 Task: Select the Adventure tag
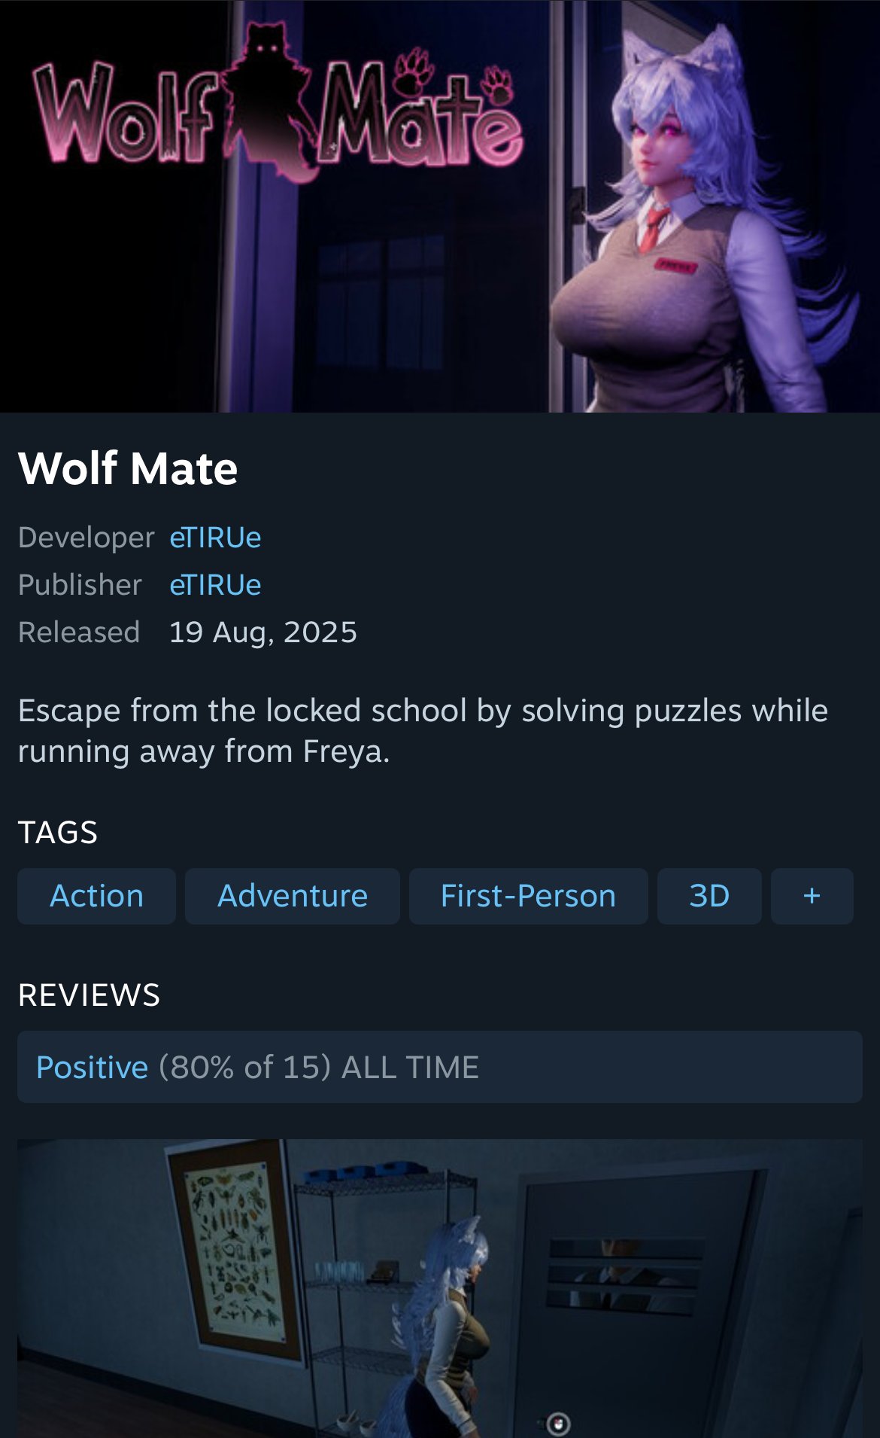pyautogui.click(x=293, y=896)
